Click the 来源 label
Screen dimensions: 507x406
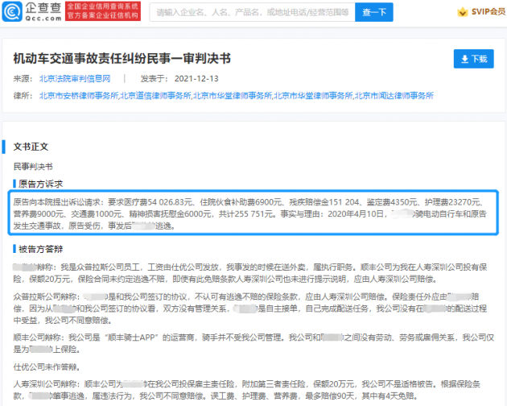tap(23, 79)
